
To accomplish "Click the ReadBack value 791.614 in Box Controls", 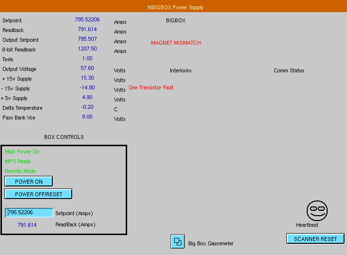I will pos(27,225).
